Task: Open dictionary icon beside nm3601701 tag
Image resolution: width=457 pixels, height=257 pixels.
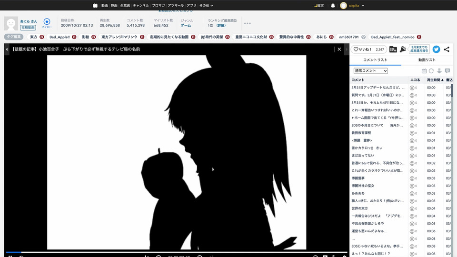Action: (363, 37)
